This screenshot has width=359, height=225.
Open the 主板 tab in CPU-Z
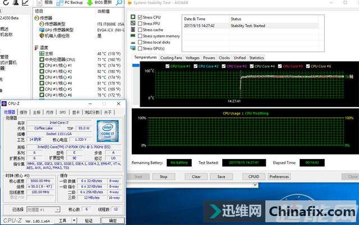coord(36,112)
